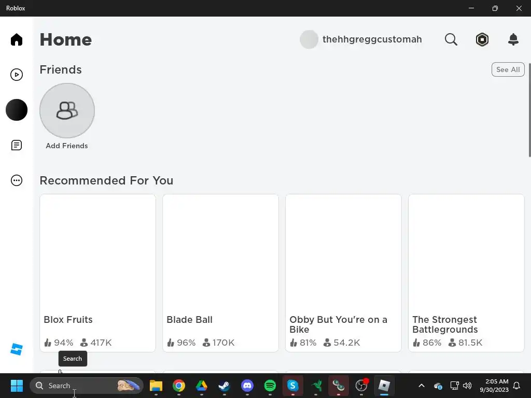The height and width of the screenshot is (398, 531).
Task: Open Spotify from the taskbar
Action: [270, 386]
